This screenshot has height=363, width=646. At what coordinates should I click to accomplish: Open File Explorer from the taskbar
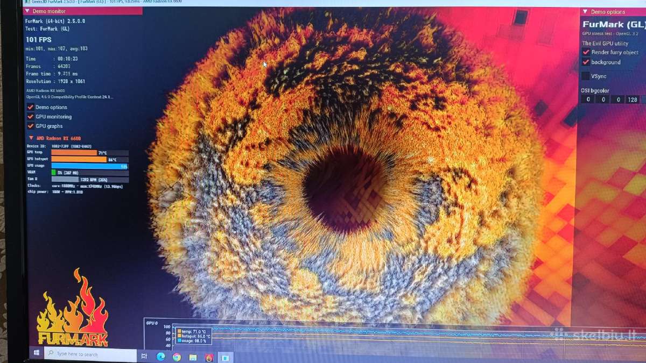(x=193, y=357)
